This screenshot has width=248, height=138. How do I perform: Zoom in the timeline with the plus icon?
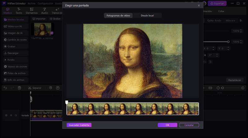pos(243,88)
